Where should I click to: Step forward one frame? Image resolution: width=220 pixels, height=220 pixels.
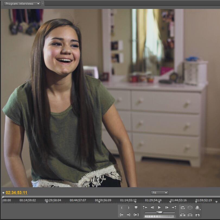167,207
